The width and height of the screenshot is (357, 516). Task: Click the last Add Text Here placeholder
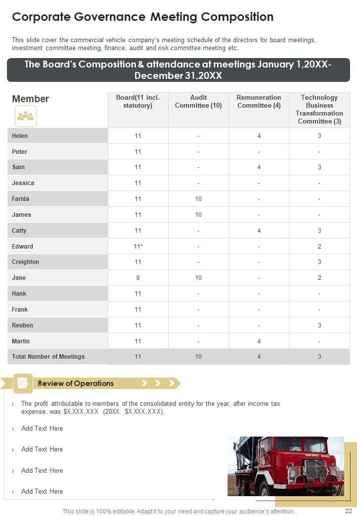click(42, 492)
